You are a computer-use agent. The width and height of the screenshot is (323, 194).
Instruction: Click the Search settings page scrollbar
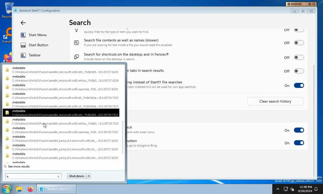coord(314,121)
